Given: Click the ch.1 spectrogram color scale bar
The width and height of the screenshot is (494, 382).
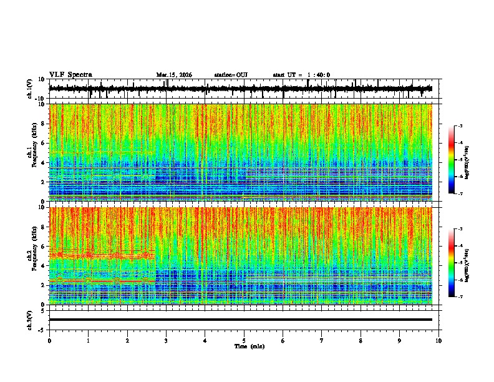Looking at the screenshot, I should click(x=451, y=160).
